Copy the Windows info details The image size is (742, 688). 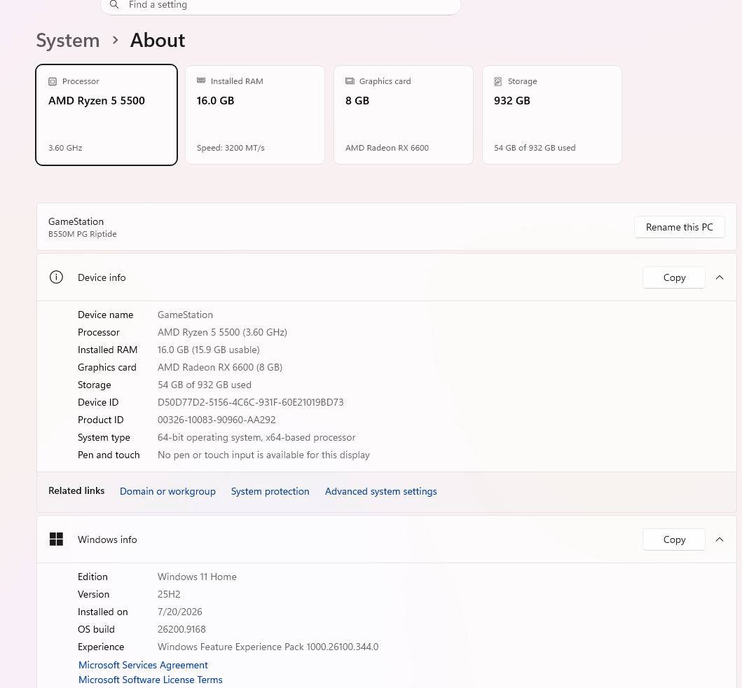pyautogui.click(x=674, y=540)
